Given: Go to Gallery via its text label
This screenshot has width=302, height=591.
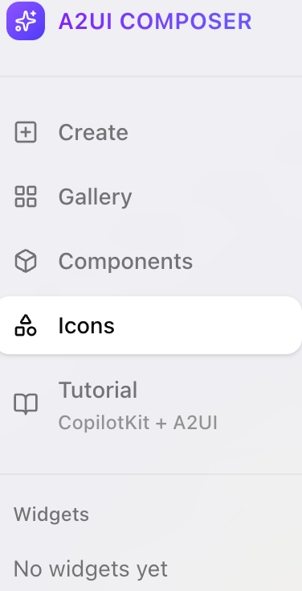Looking at the screenshot, I should click(95, 197).
